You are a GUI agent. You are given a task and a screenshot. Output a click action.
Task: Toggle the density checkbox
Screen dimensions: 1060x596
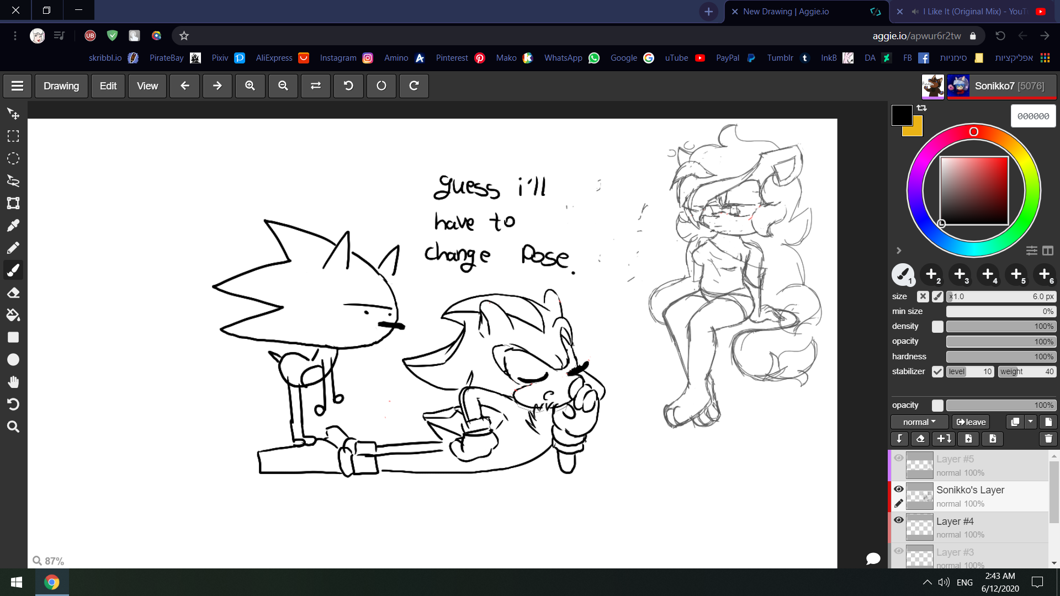pos(937,327)
